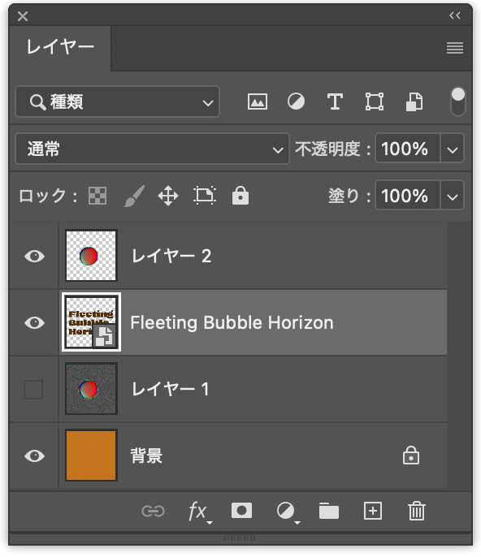The height and width of the screenshot is (557, 481).
Task: Lock image pixels brush icon
Action: click(134, 196)
